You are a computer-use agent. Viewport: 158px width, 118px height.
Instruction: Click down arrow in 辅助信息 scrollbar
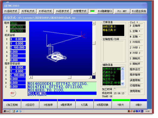point(122,83)
